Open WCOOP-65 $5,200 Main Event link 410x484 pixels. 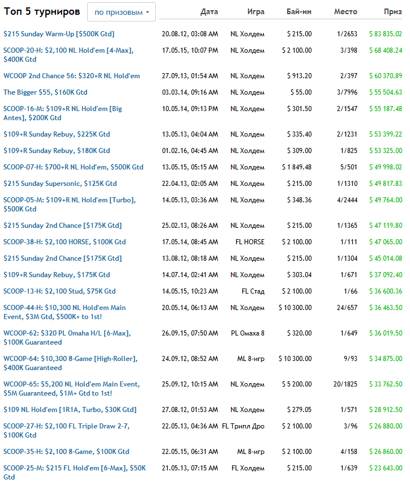click(71, 384)
